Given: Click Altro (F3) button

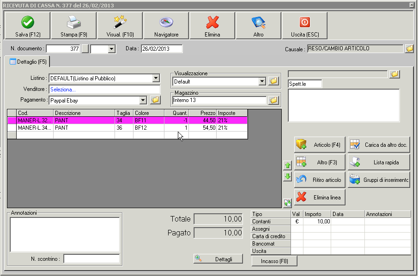Looking at the screenshot, I should click(320, 162).
